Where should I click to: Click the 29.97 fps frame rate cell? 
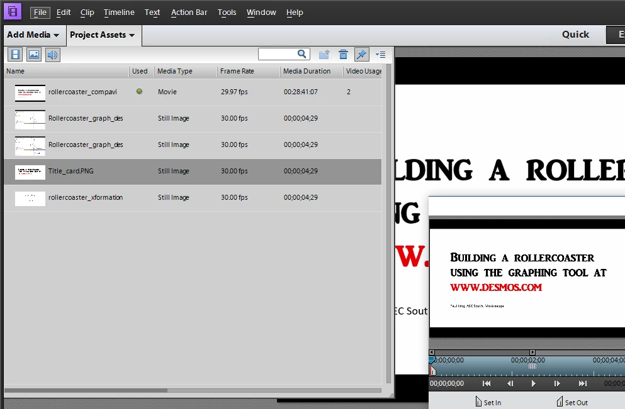click(x=234, y=92)
